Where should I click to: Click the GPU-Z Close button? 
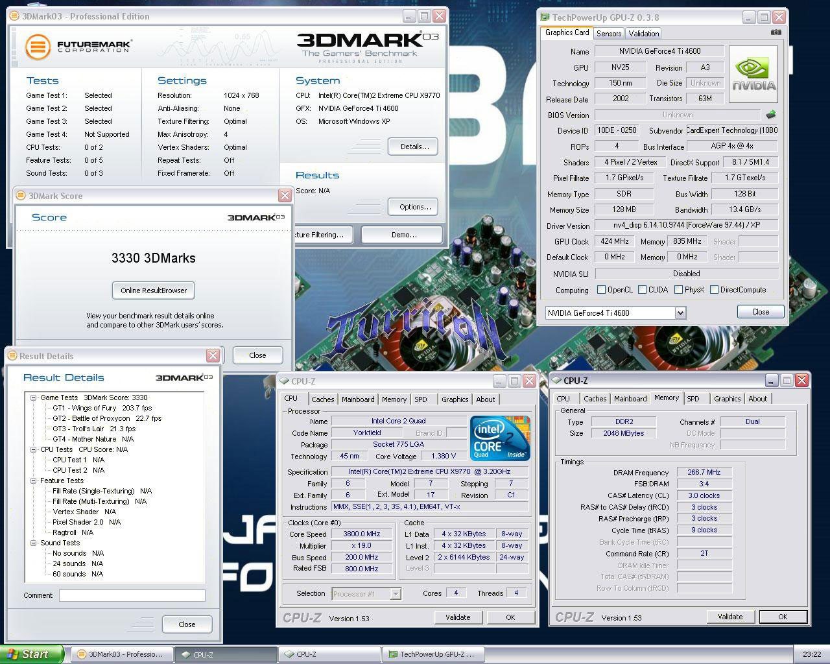[x=761, y=312]
